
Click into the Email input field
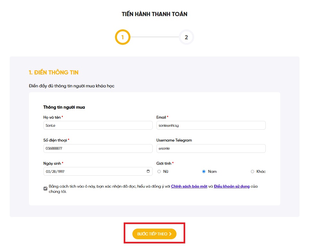211,125
